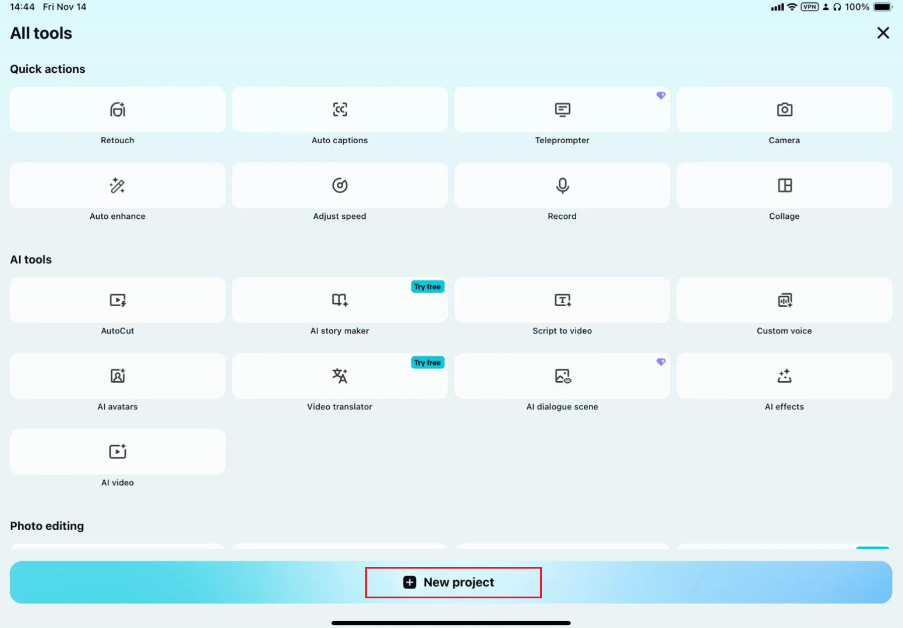Tap the "Adjust speed" label
Image resolution: width=903 pixels, height=628 pixels.
(340, 217)
